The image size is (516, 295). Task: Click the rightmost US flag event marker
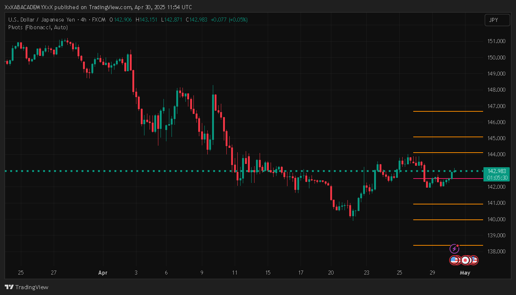click(474, 260)
